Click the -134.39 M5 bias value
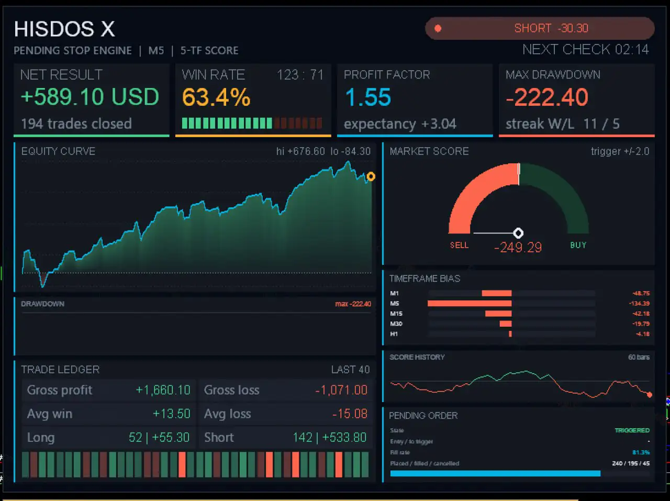This screenshot has width=670, height=501. pos(639,304)
